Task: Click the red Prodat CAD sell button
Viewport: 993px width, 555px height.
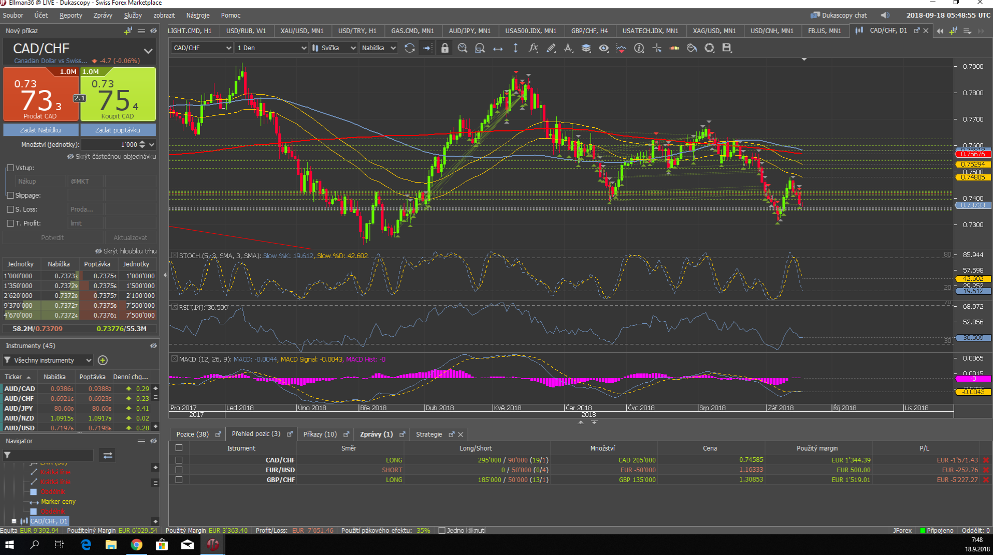Action: pos(41,94)
